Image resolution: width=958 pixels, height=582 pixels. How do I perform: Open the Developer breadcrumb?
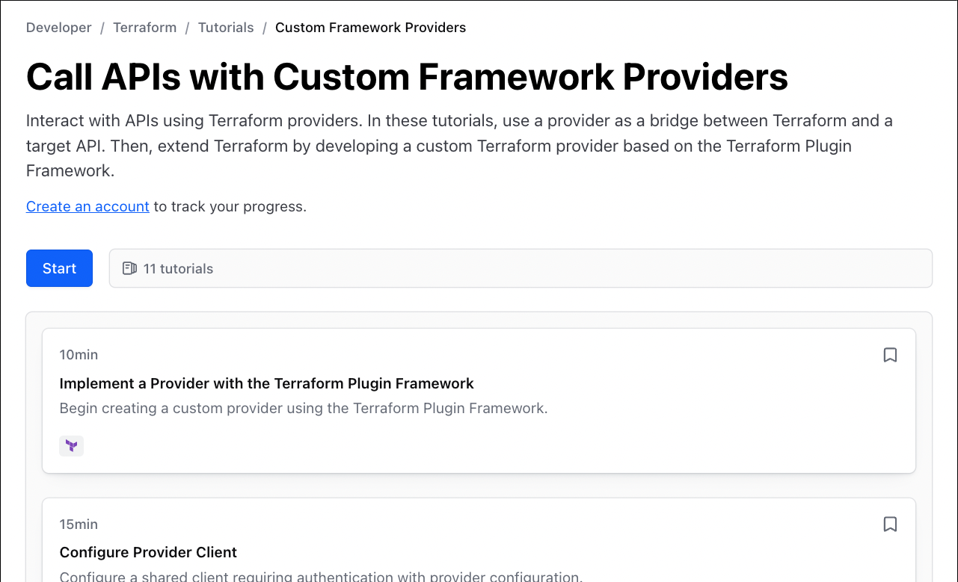pos(58,28)
